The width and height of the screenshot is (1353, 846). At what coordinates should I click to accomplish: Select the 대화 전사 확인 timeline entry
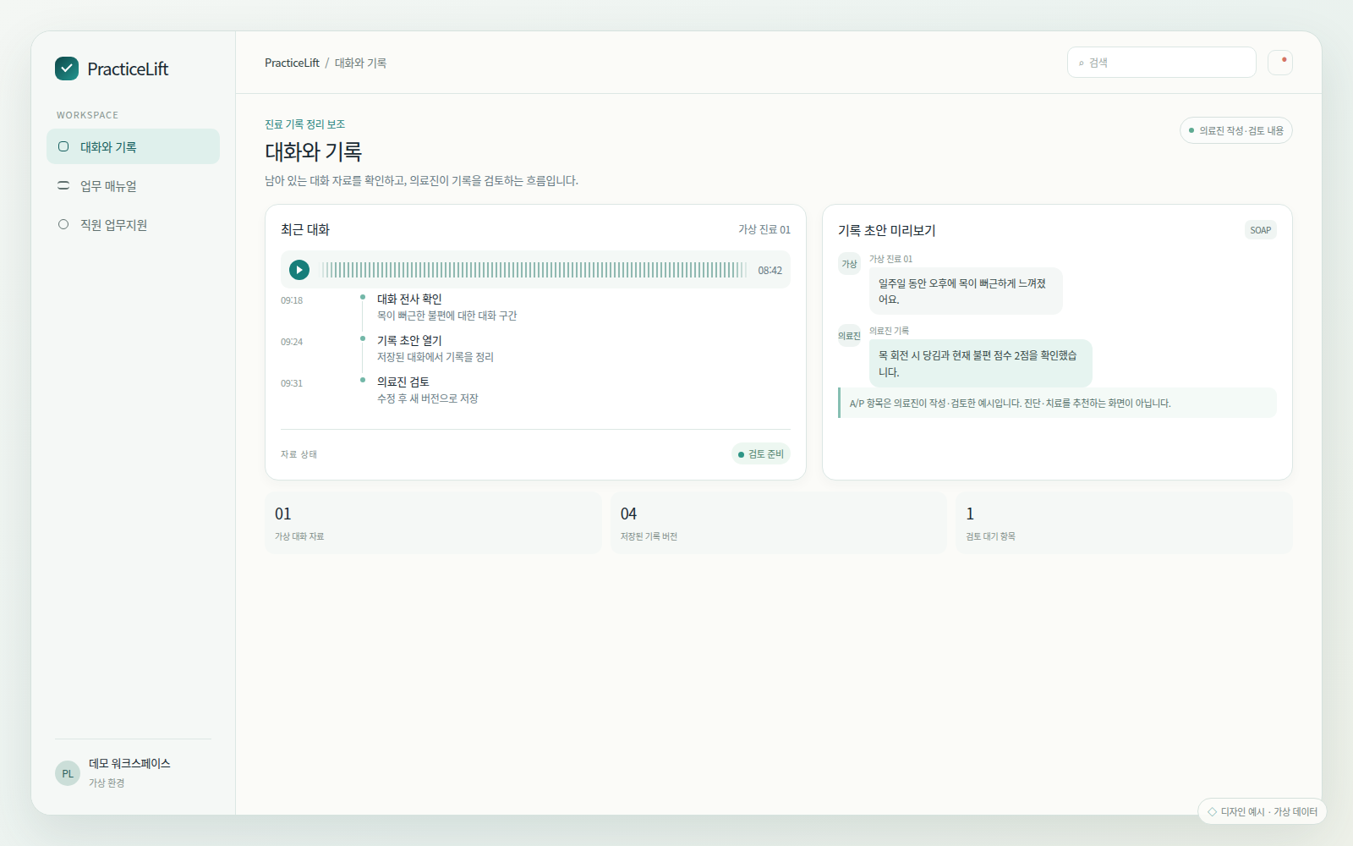pos(446,306)
